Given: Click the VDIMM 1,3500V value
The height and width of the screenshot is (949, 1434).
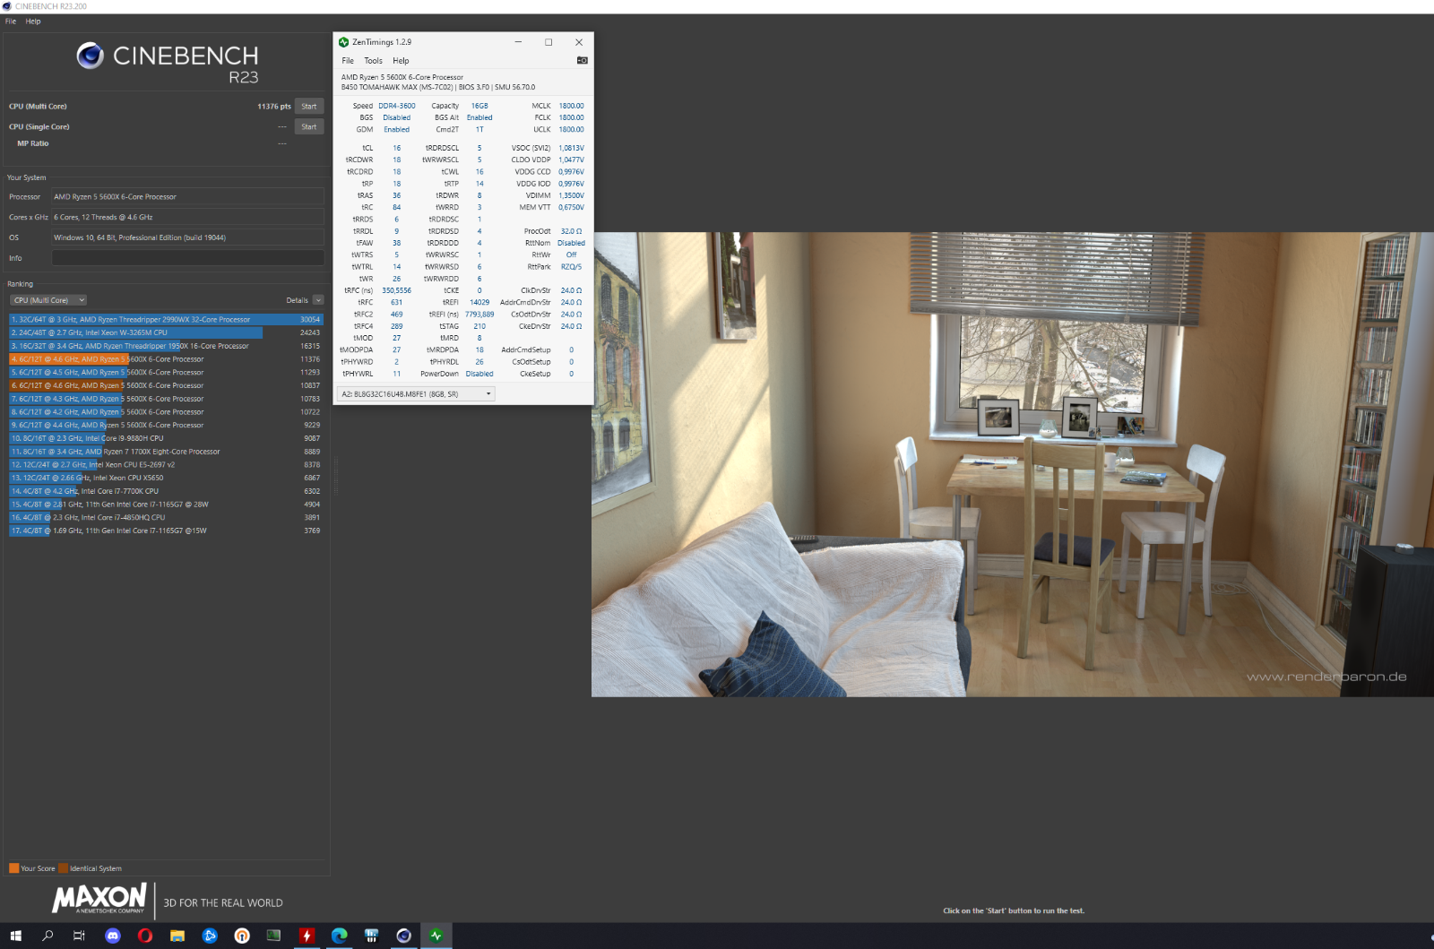Looking at the screenshot, I should 571,195.
